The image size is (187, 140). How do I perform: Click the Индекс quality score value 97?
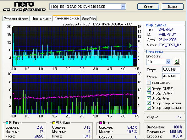click(180, 117)
